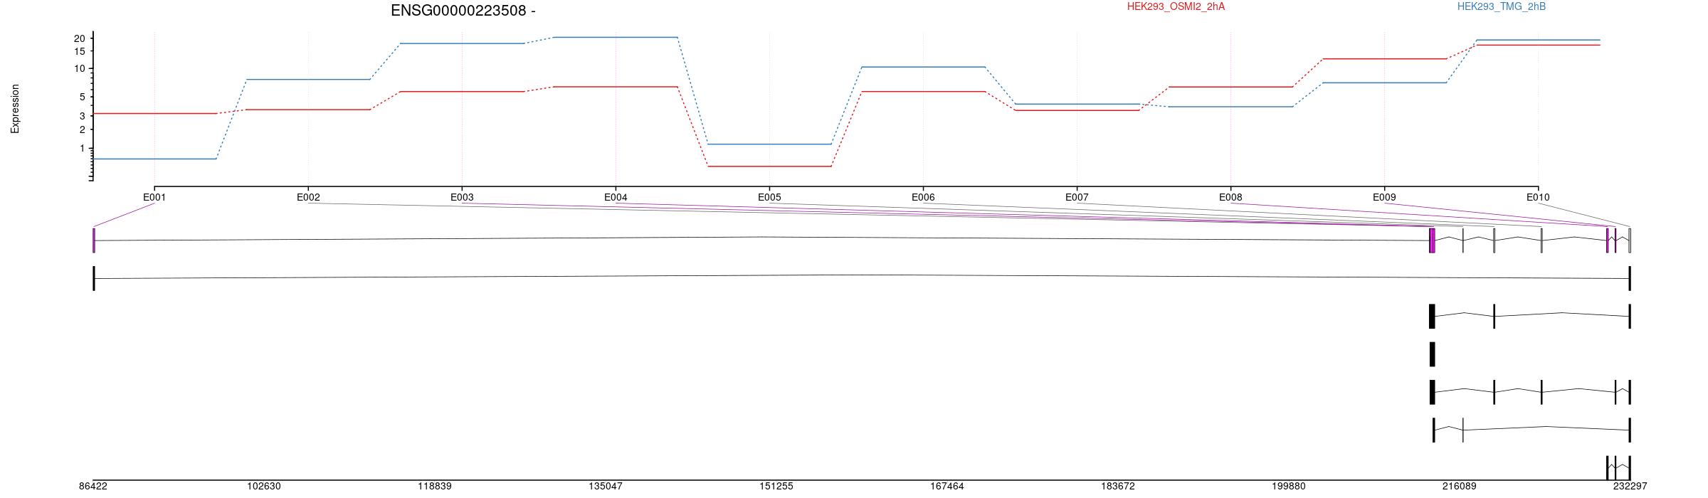Click exon label E004
The height and width of the screenshot is (498, 1708).
[x=616, y=197]
